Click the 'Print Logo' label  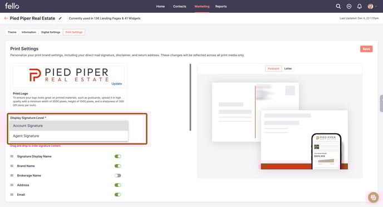(x=20, y=93)
